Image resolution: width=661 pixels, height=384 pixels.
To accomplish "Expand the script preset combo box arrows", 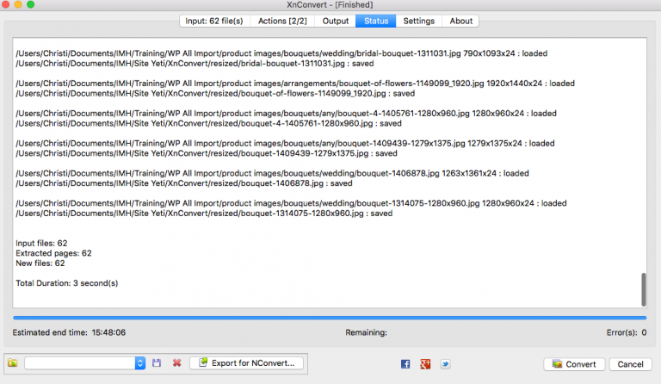I will (x=140, y=363).
